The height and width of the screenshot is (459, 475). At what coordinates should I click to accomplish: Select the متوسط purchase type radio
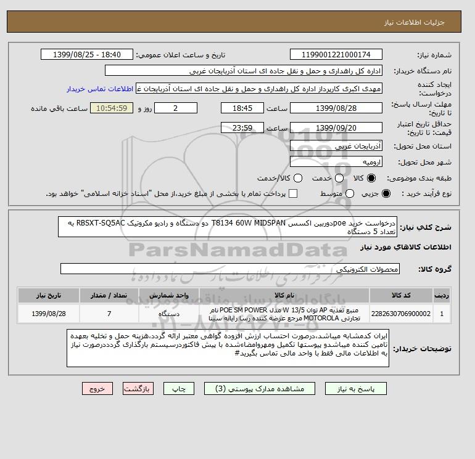(350, 193)
